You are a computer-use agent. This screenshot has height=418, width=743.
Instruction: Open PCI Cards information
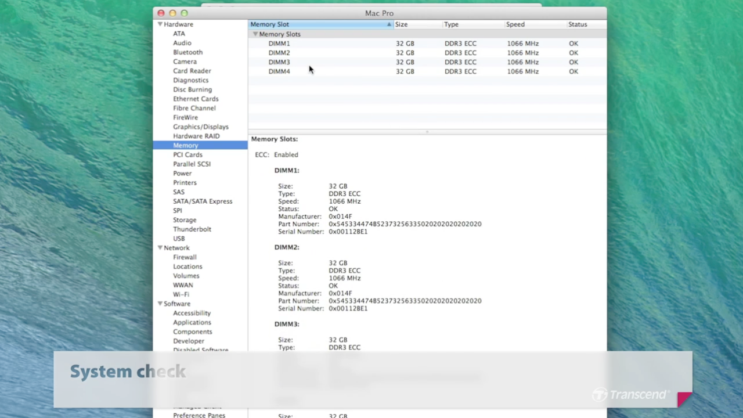187,154
